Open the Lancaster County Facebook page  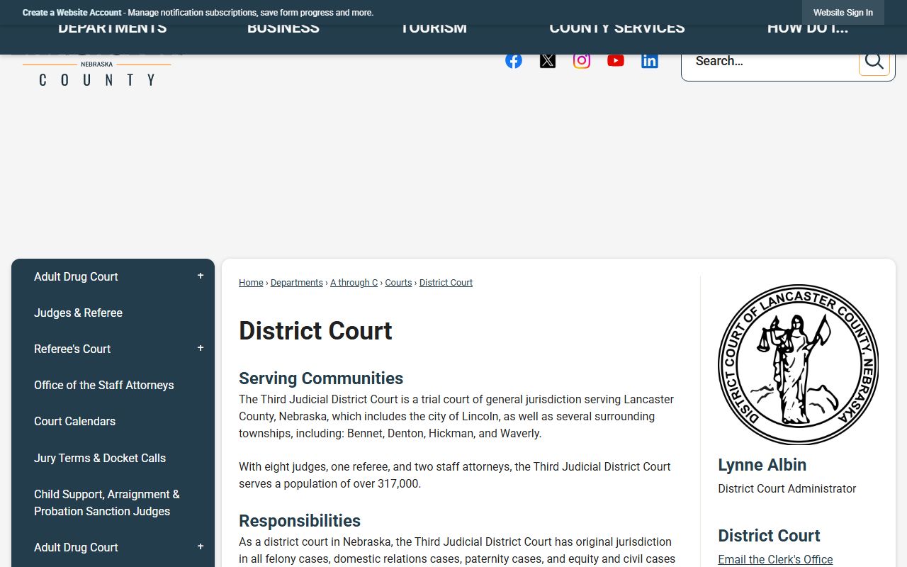tap(514, 60)
